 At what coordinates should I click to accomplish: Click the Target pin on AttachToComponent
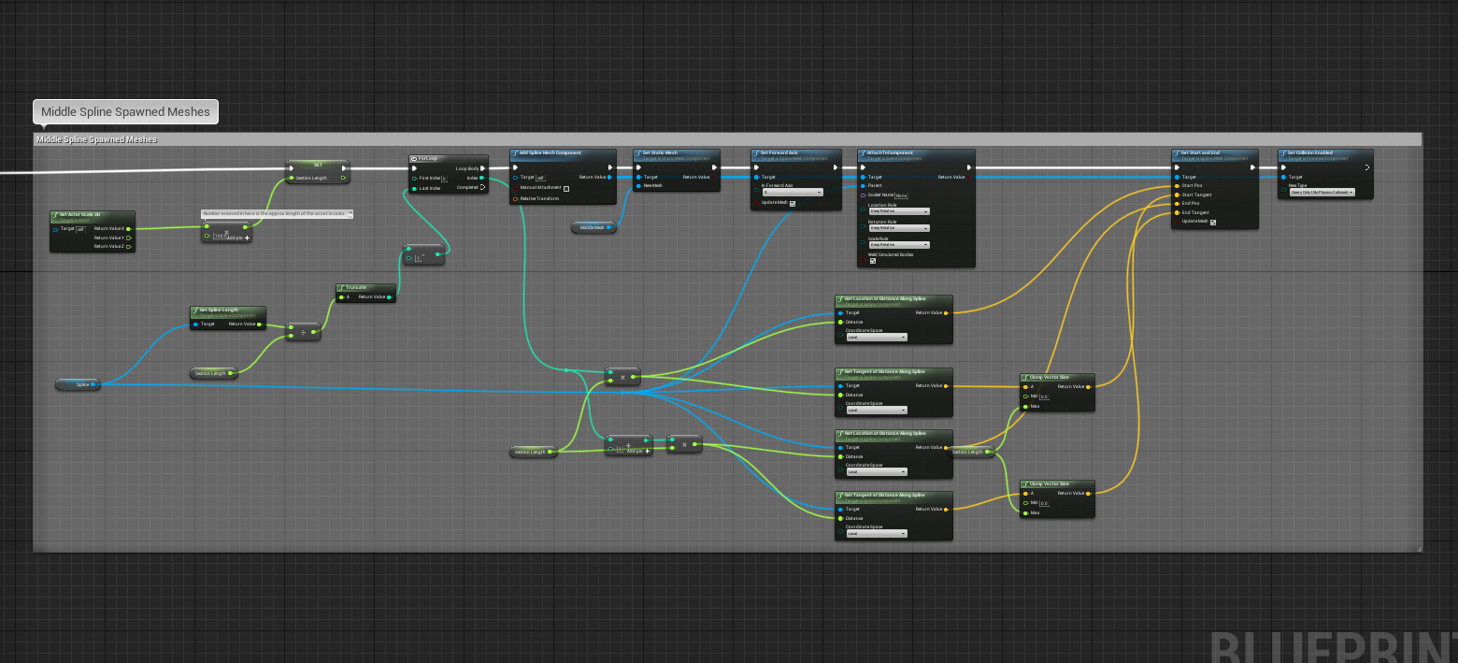tap(864, 177)
